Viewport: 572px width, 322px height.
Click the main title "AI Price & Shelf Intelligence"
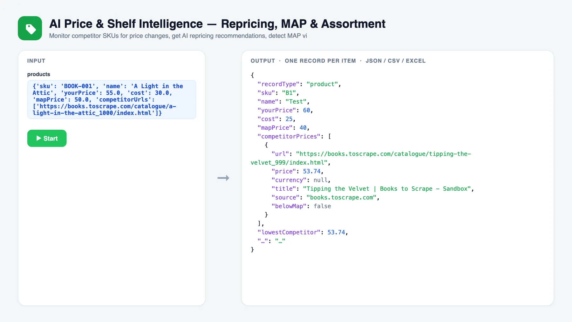click(126, 24)
